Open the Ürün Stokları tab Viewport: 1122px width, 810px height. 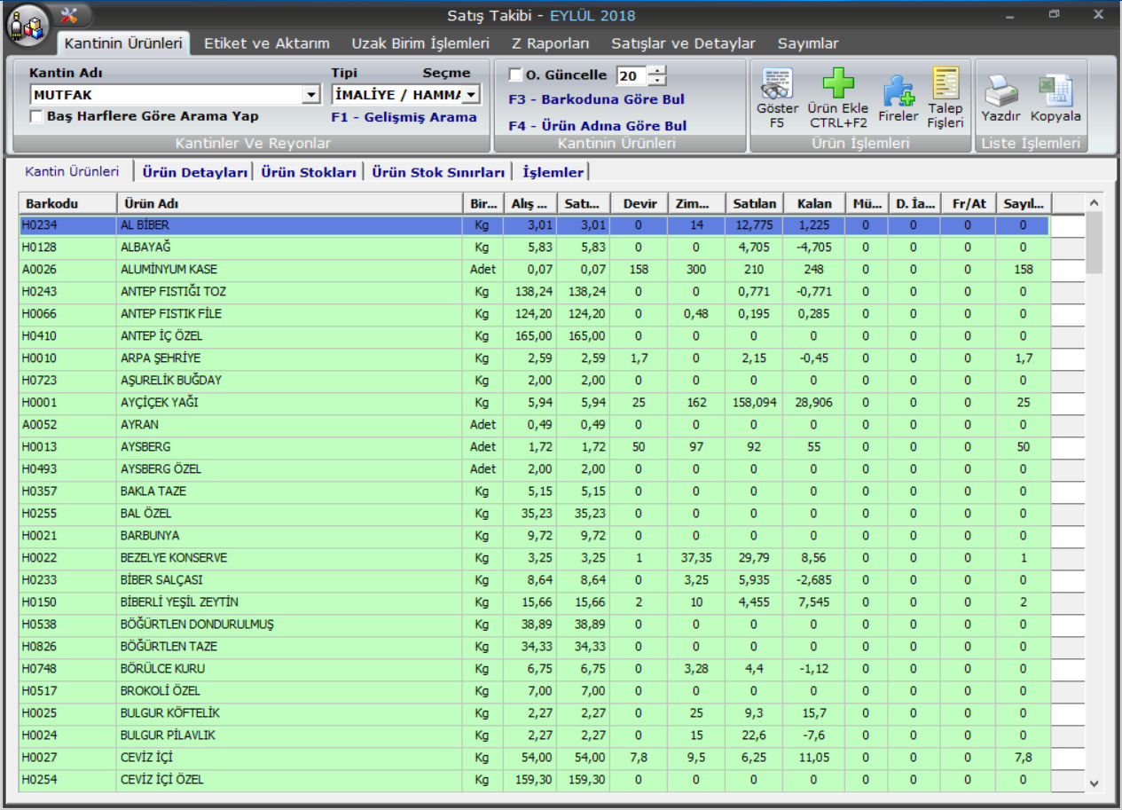click(309, 172)
